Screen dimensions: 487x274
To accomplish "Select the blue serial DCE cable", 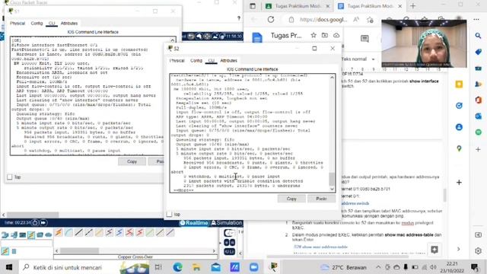I will click(119, 232).
